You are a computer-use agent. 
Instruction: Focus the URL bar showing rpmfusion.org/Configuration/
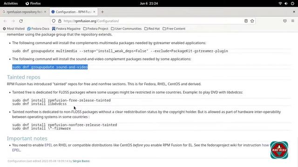[152, 21]
